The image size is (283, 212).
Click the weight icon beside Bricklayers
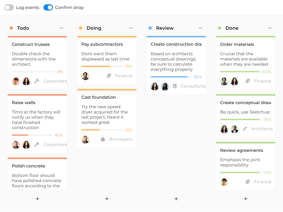(103, 139)
